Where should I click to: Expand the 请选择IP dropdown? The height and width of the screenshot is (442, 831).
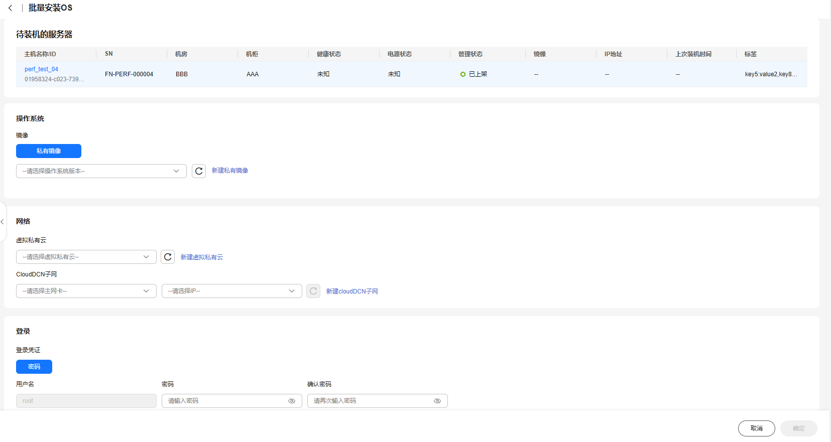pyautogui.click(x=231, y=291)
